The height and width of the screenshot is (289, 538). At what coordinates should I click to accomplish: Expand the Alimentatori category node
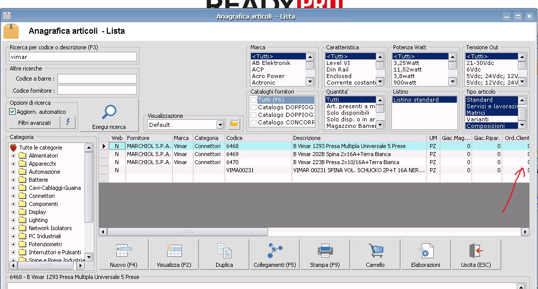(x=13, y=156)
